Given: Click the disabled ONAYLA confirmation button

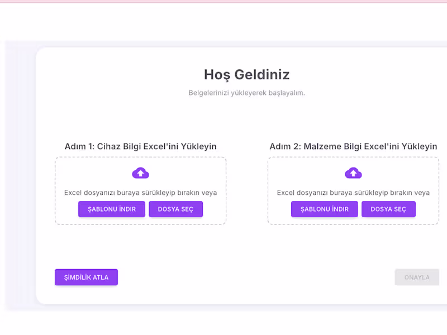Looking at the screenshot, I should 417,277.
